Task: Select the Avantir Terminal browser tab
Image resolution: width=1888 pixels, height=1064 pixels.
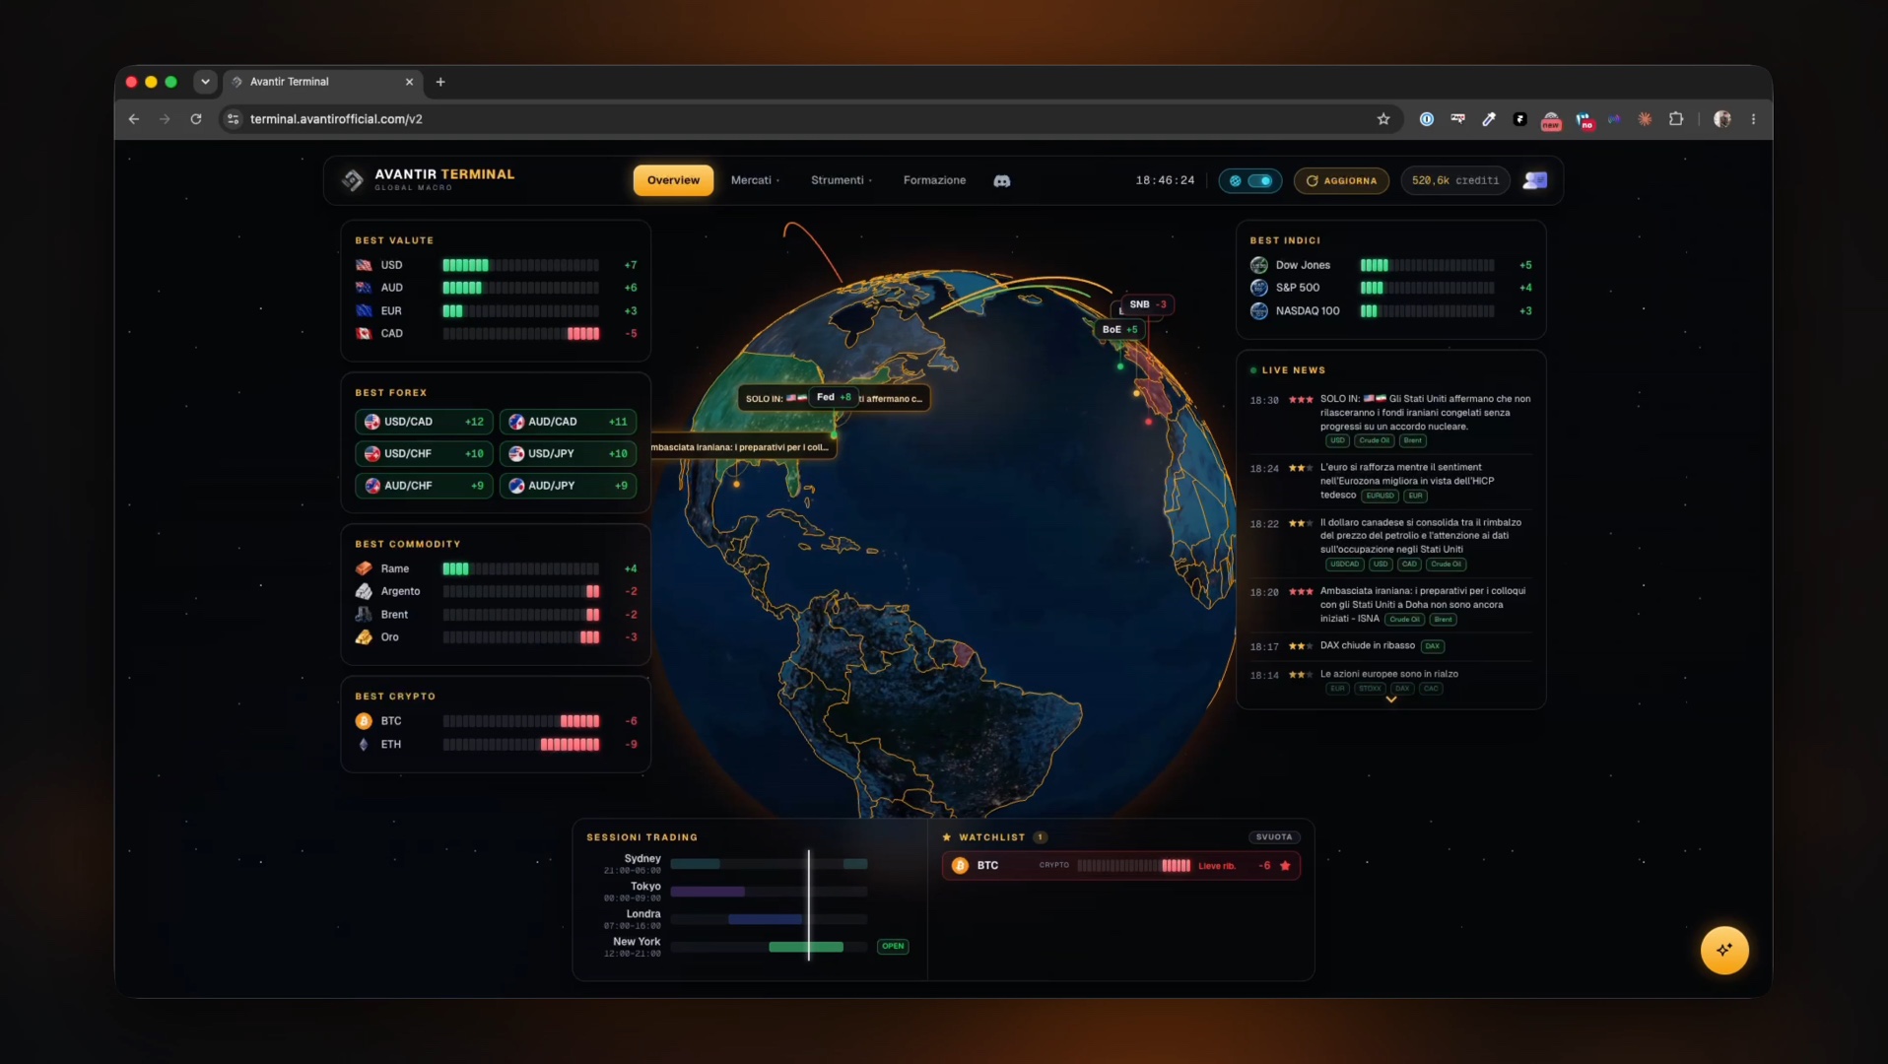Action: tap(323, 82)
